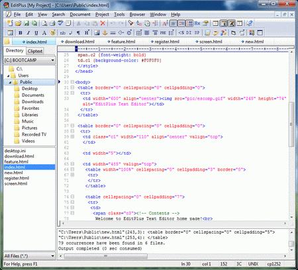Toggle the Line Number toolbar button

[x=181, y=23]
